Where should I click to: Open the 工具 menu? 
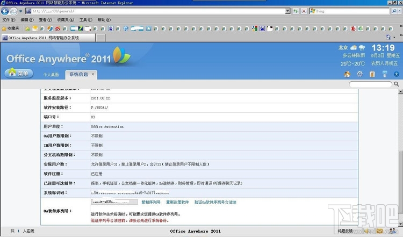[86, 20]
